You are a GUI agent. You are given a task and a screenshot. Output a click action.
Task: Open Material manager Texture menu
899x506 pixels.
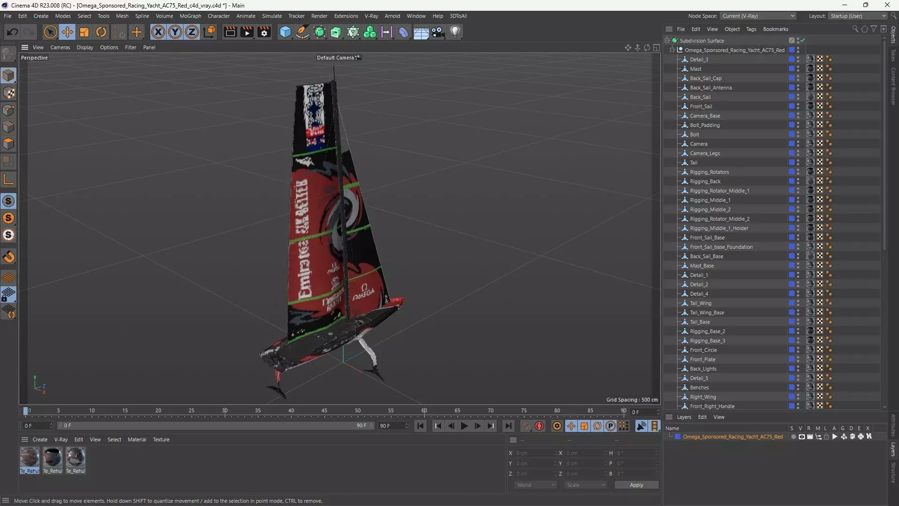161,439
